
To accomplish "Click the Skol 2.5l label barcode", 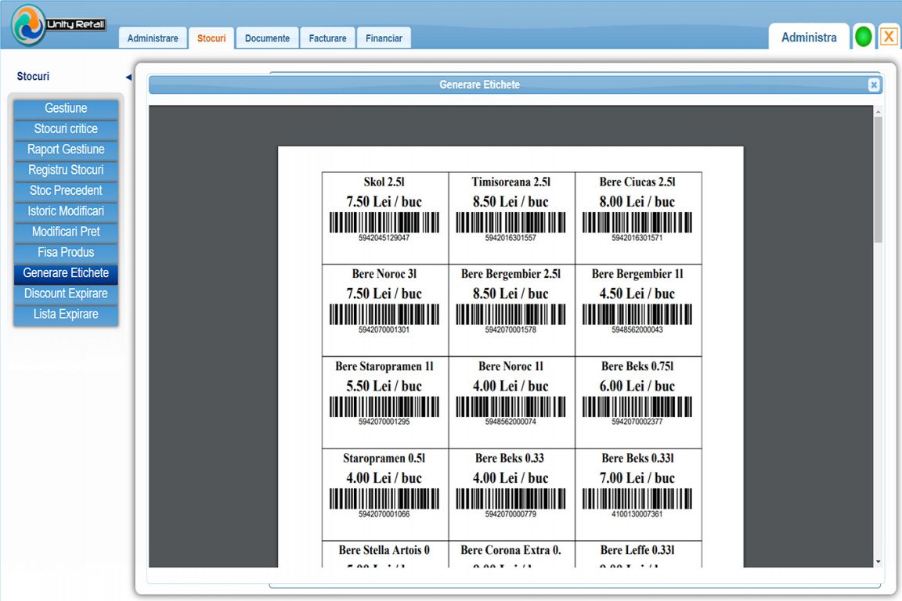I will (384, 222).
